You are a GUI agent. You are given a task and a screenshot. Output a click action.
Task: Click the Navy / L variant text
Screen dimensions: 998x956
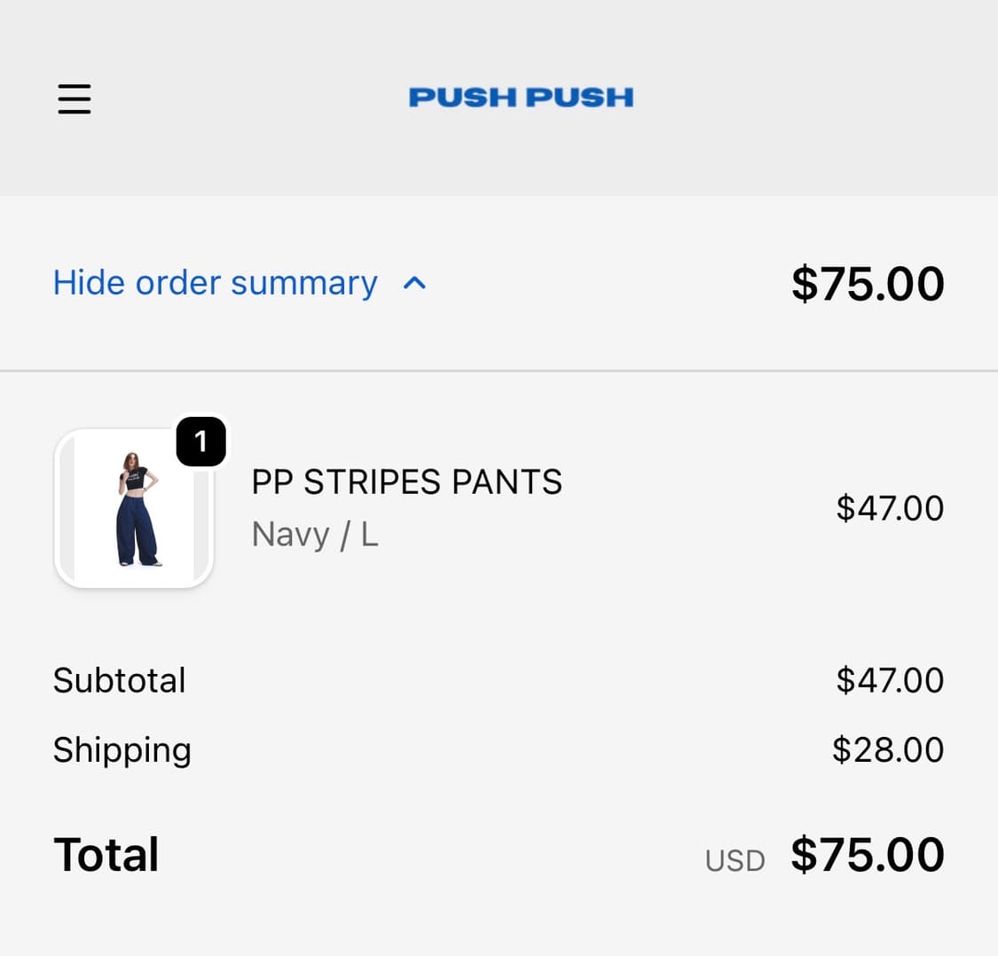(x=315, y=535)
